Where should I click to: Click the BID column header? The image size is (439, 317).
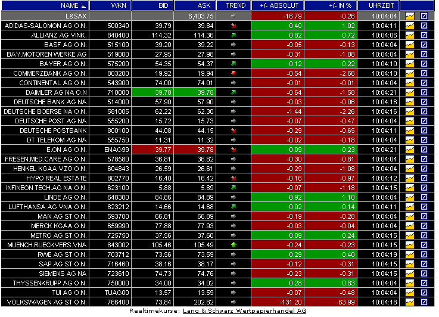[152, 5]
